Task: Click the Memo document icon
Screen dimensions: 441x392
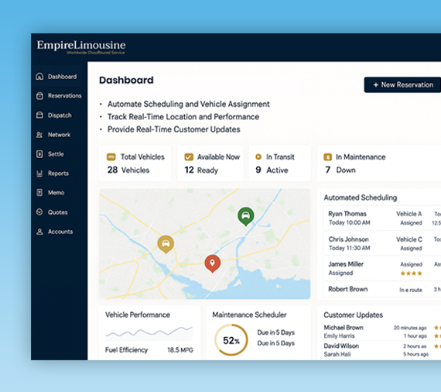Action: [39, 193]
